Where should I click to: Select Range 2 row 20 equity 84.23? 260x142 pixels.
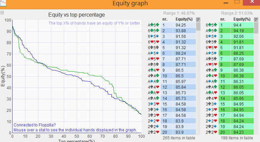pyautogui.click(x=242, y=132)
